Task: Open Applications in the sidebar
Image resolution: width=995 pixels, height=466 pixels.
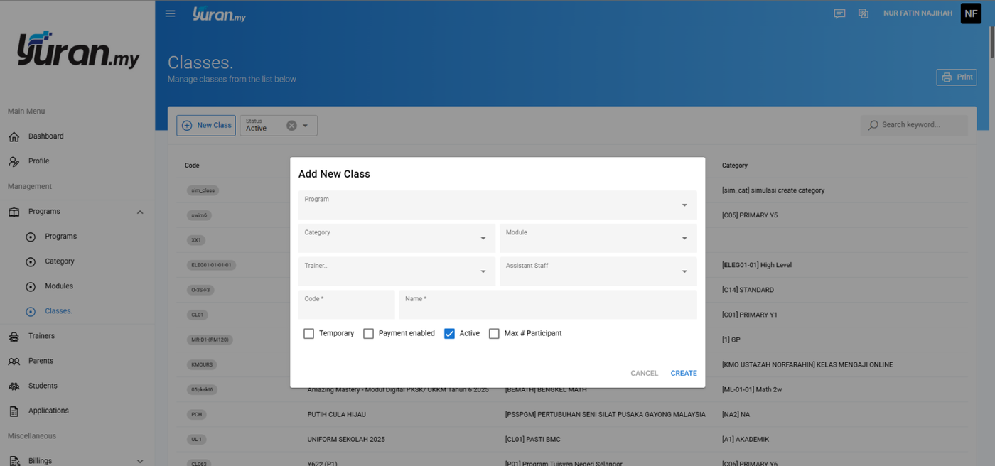Action: (x=48, y=411)
